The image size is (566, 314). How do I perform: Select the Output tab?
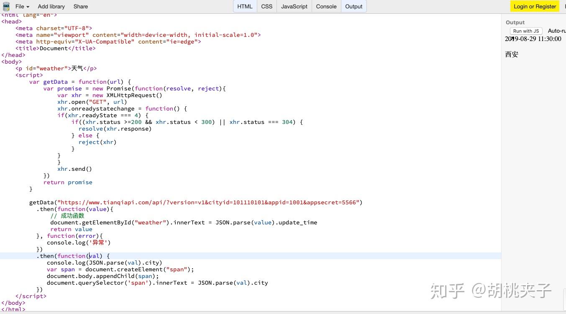coord(353,6)
